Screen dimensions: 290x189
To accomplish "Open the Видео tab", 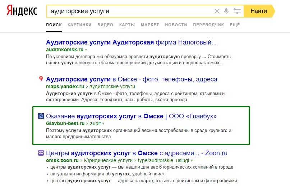I will click(105, 25).
